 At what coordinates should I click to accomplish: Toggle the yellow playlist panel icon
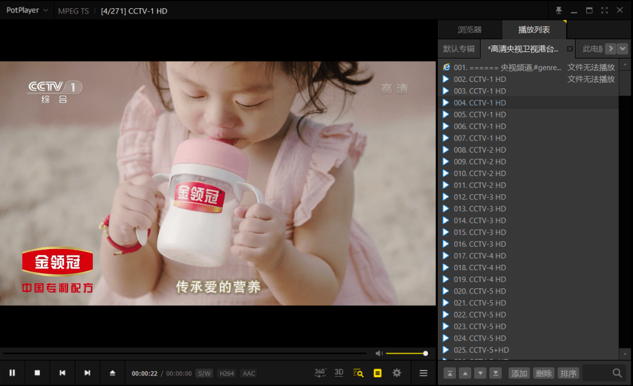pos(377,373)
